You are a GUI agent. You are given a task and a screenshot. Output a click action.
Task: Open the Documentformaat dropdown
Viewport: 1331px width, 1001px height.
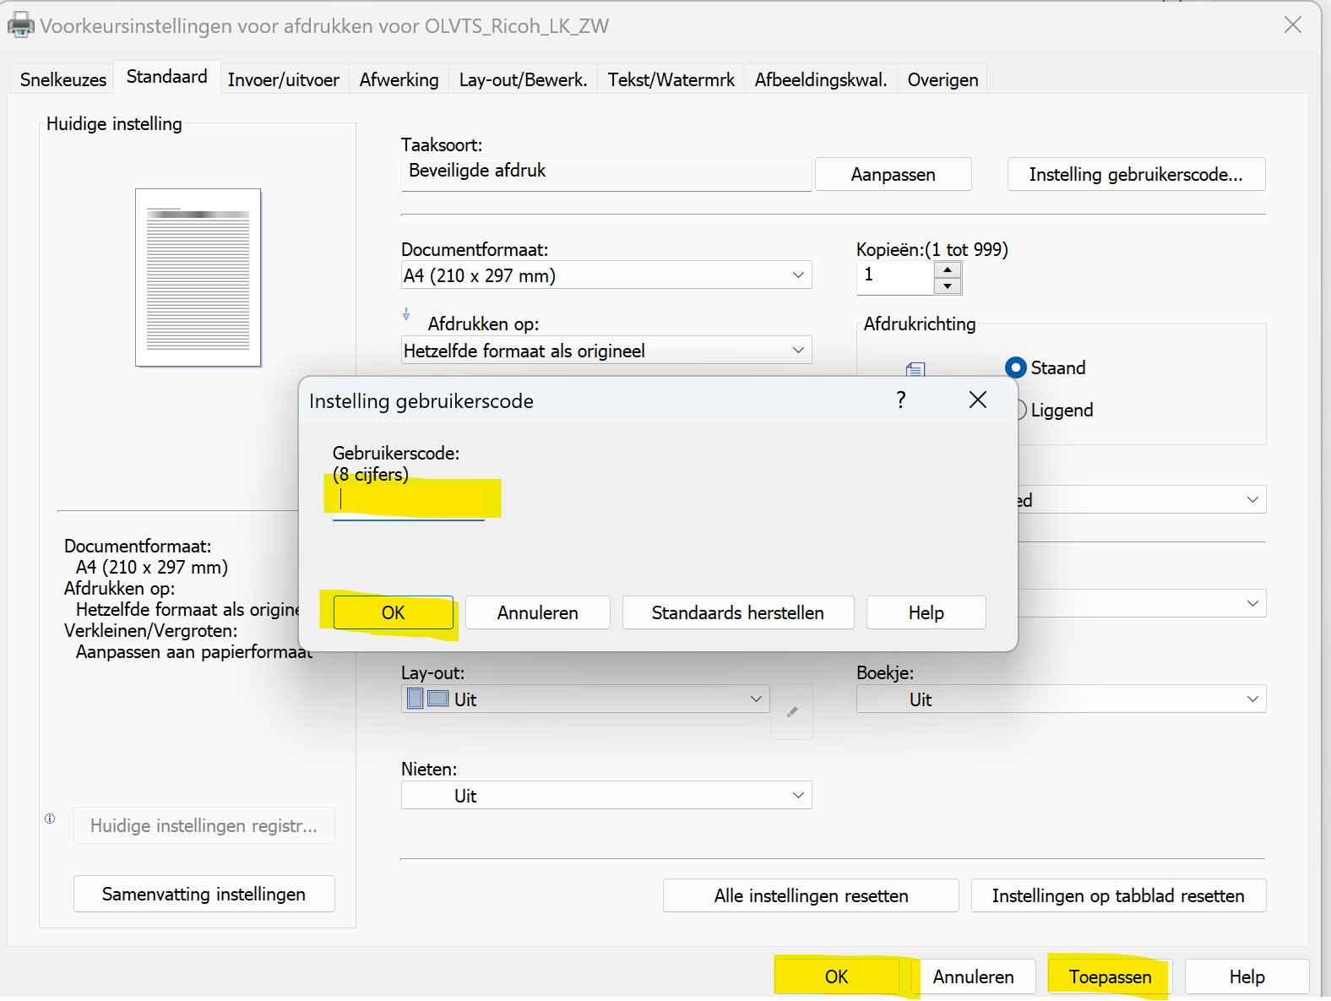click(x=606, y=275)
